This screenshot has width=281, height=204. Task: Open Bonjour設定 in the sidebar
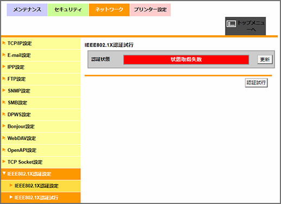tap(41, 126)
